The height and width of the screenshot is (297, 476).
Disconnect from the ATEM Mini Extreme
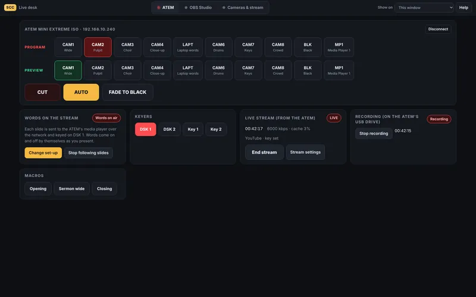(438, 29)
